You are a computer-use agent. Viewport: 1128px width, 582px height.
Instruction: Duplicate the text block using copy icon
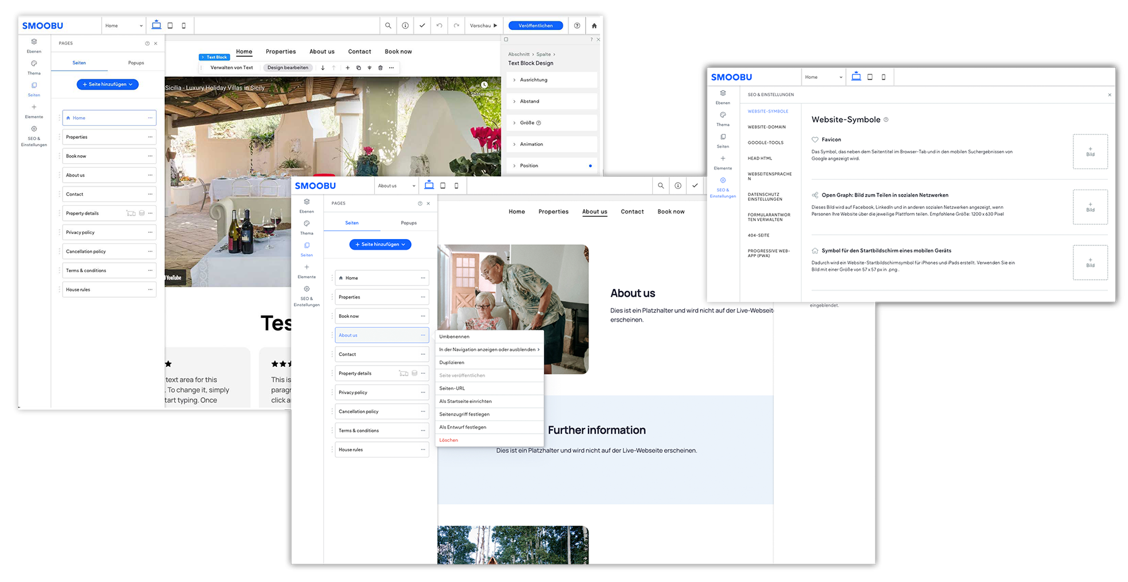click(358, 68)
